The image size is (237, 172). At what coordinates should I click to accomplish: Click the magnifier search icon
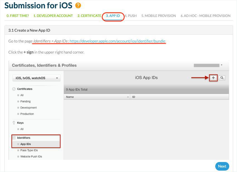point(222,78)
